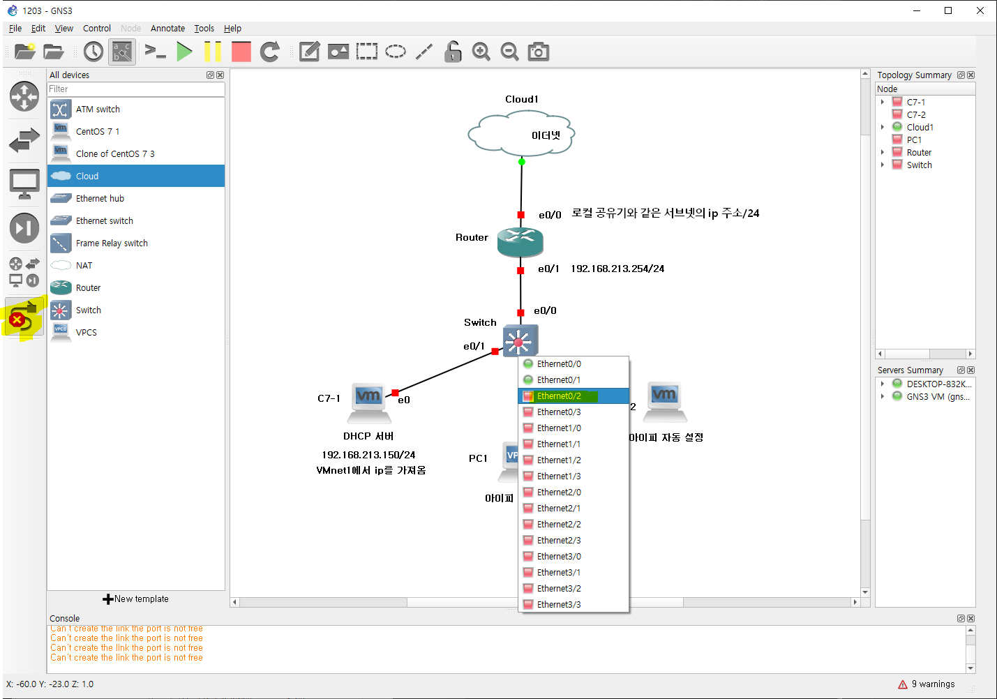Stop all nodes with red square icon

pos(241,52)
